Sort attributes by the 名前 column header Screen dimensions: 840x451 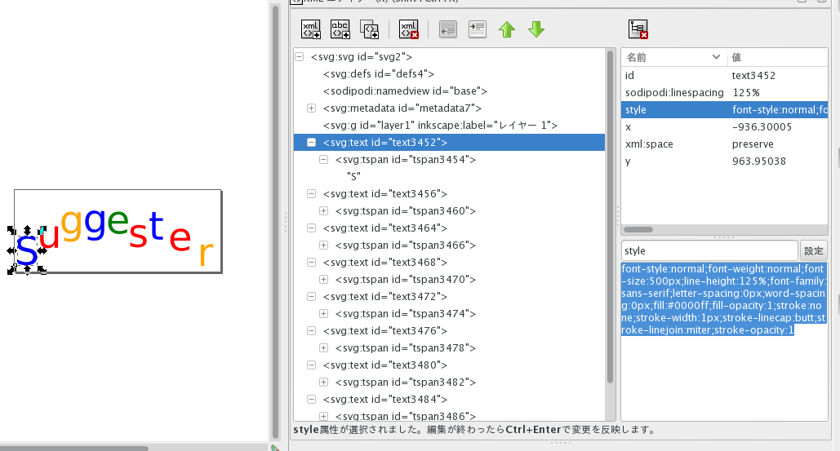[673, 57]
